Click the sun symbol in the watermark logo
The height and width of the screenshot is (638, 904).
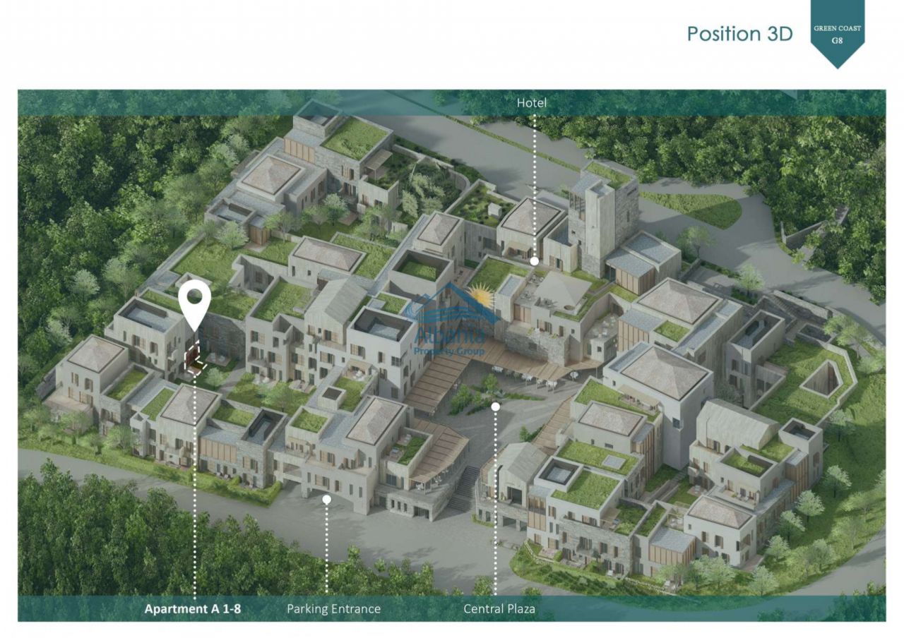[x=481, y=295]
